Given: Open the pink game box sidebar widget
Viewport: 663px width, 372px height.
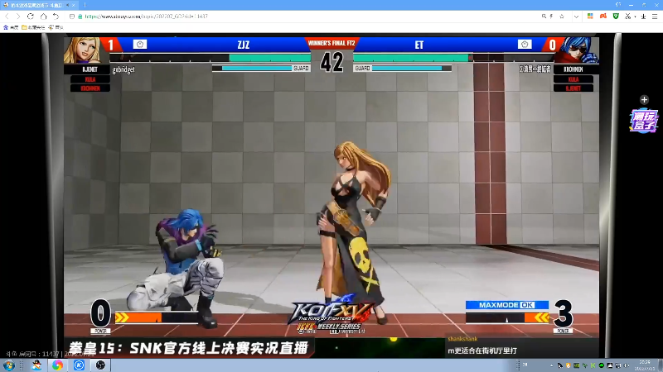Looking at the screenshot, I should point(644,121).
